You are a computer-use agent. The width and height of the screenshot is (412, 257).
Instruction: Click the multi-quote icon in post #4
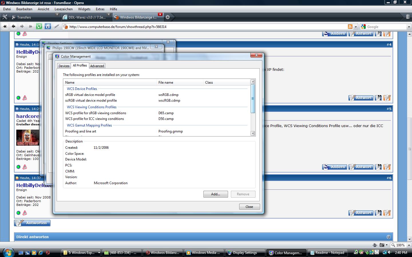(x=378, y=98)
